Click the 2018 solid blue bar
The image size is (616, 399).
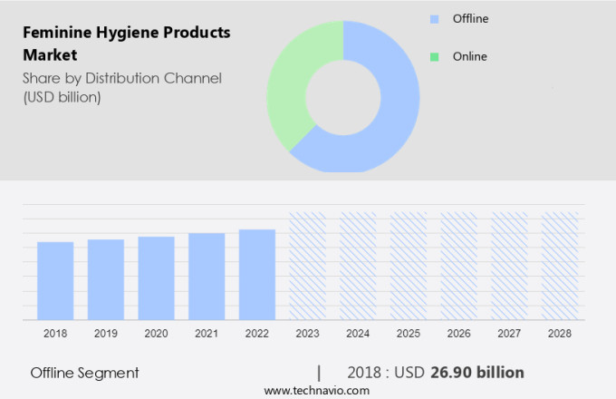[x=55, y=280]
